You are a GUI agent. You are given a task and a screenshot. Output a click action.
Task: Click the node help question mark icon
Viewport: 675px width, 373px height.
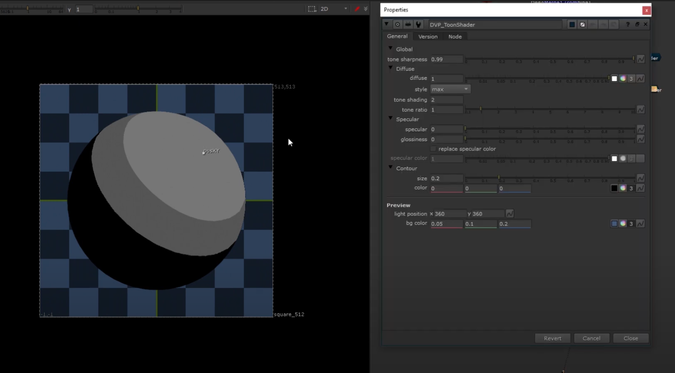(628, 24)
